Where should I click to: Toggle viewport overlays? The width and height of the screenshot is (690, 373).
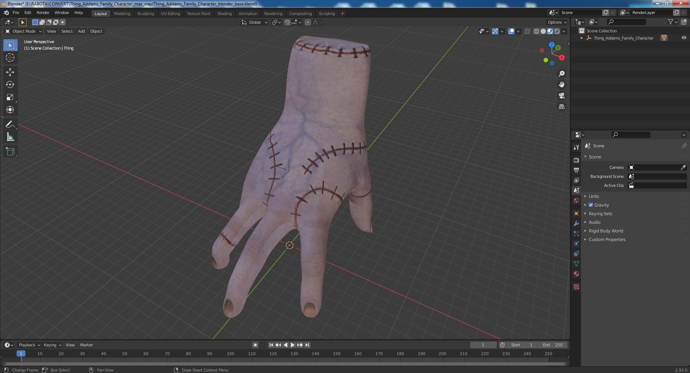click(x=511, y=31)
